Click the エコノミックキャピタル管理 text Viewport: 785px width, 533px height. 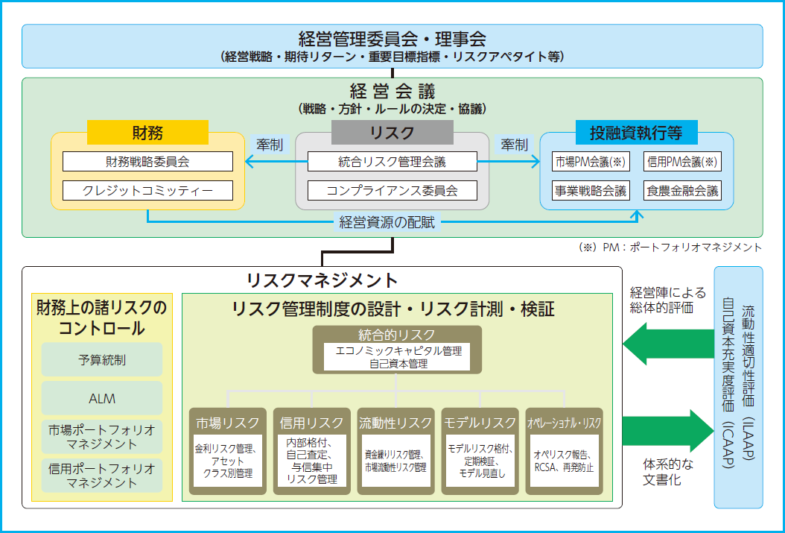[398, 350]
